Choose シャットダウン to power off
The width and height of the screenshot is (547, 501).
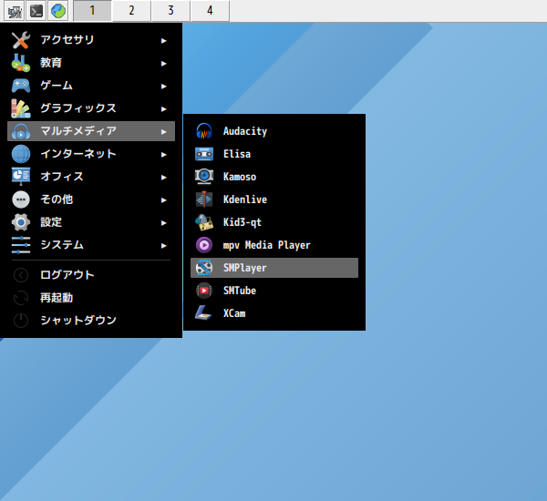[91, 321]
